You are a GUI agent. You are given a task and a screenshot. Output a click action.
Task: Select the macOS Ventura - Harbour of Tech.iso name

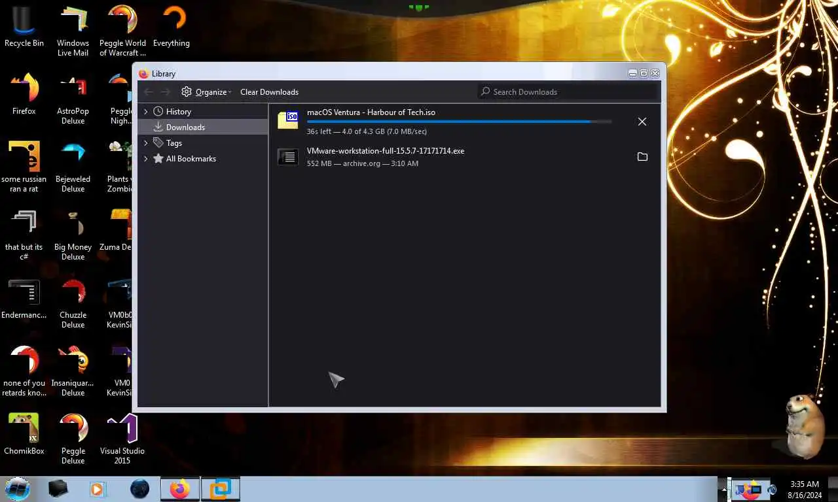pyautogui.click(x=371, y=112)
